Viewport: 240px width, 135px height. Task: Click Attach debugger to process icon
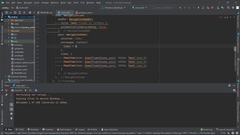pos(208,7)
